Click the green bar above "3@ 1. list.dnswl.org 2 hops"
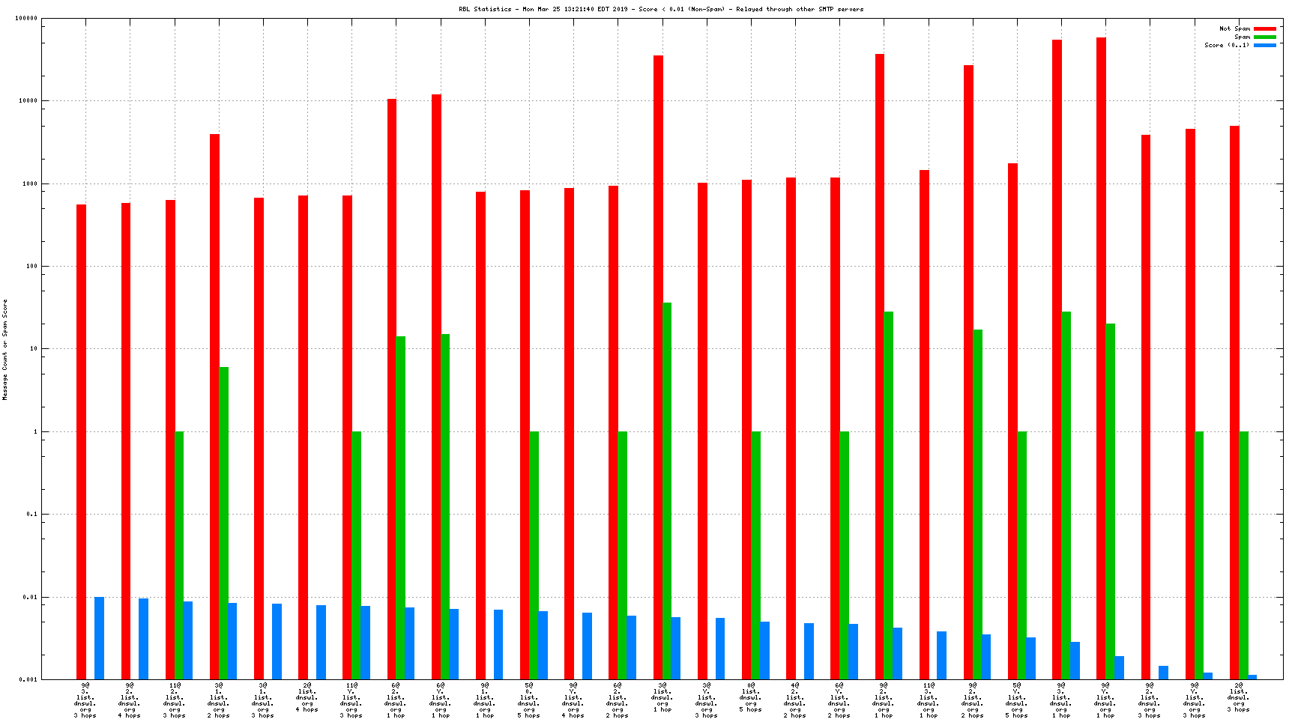Screen dimensions: 1295x728 point(223,523)
